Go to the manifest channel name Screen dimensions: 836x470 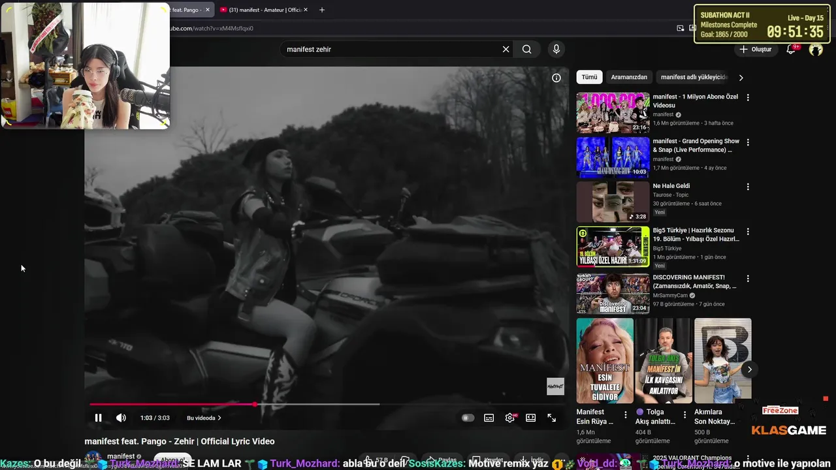click(121, 456)
